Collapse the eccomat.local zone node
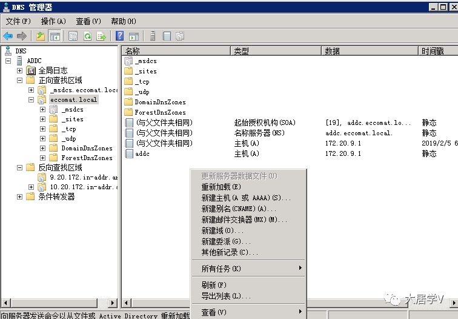Viewport: 458px width, 319px height. [32, 99]
